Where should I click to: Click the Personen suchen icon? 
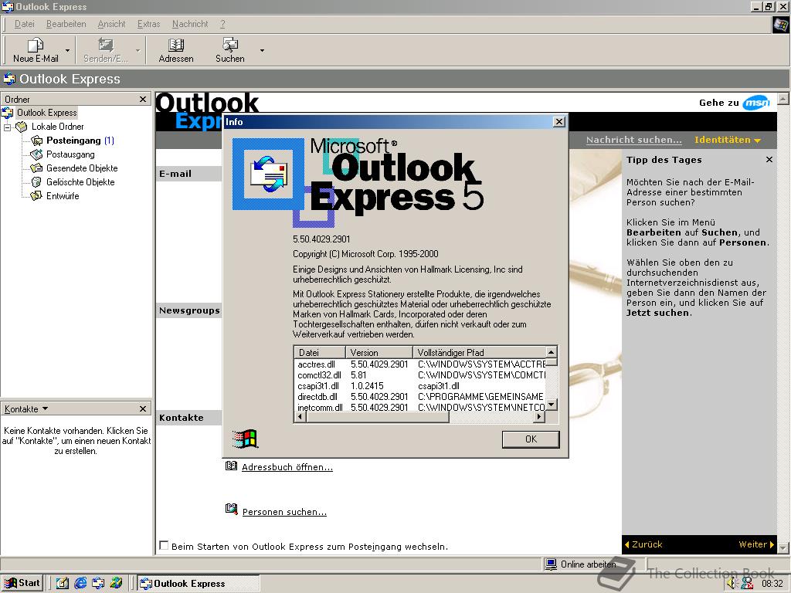point(231,510)
